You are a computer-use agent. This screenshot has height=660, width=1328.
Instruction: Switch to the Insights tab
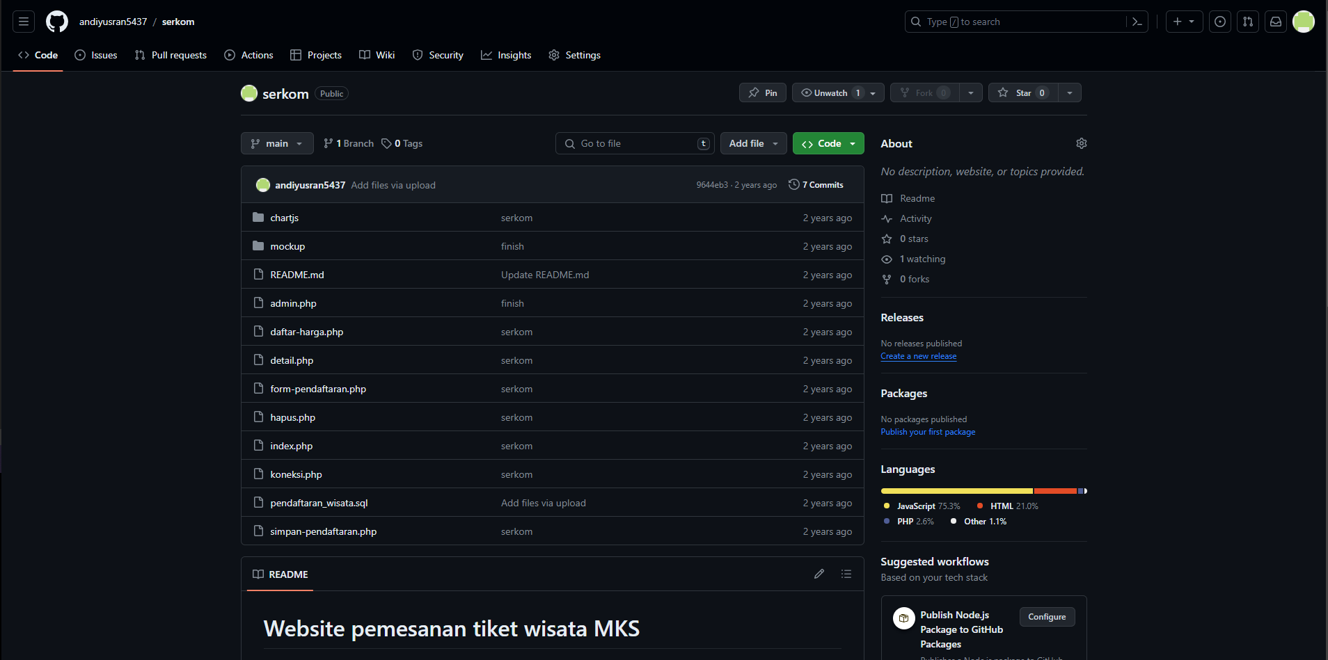click(506, 55)
